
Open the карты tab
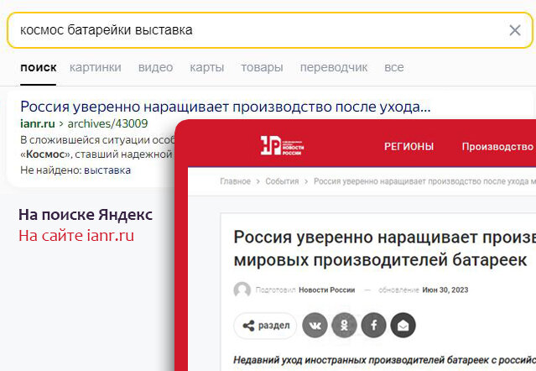207,67
